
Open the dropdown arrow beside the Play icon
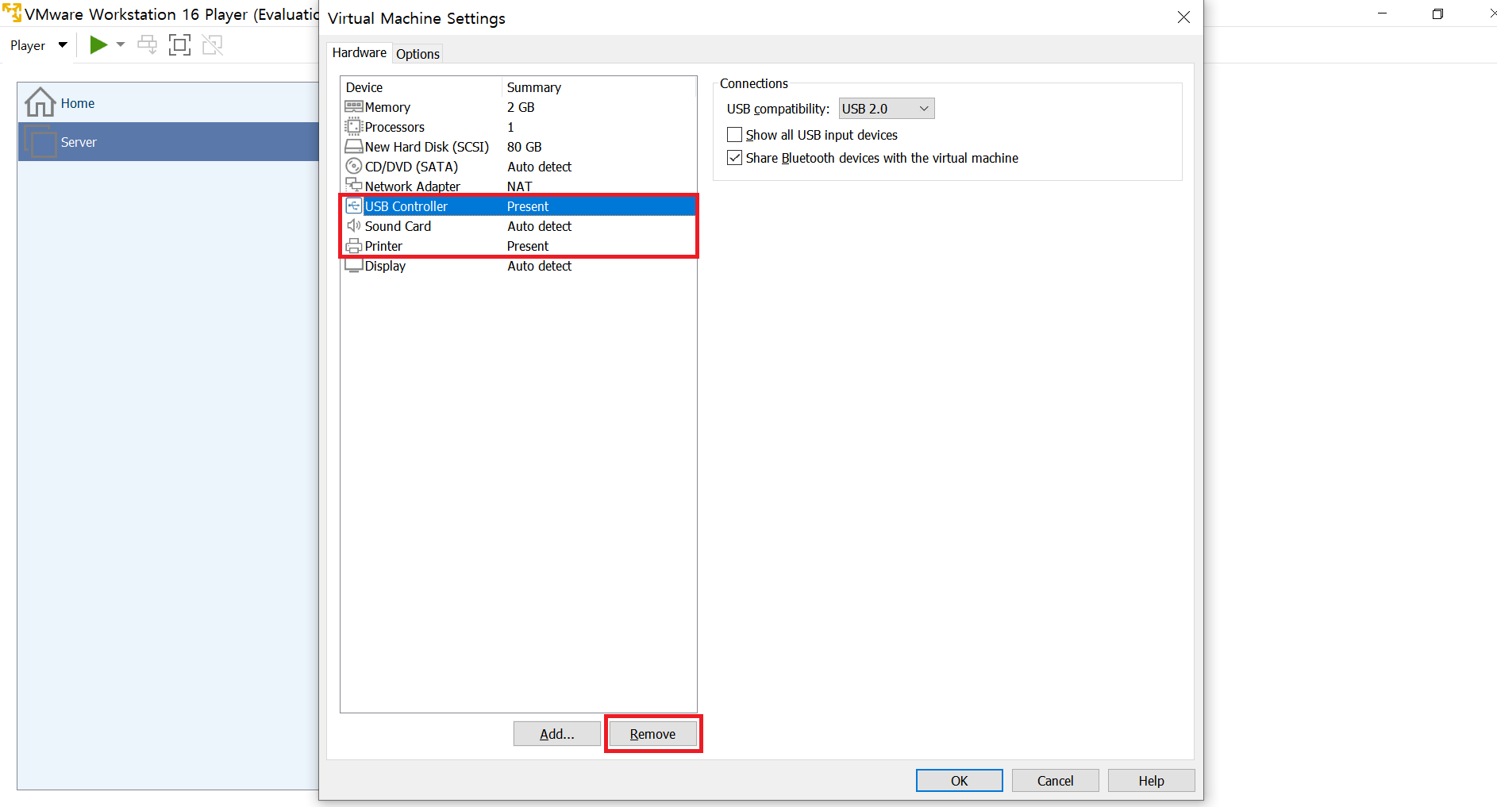[x=121, y=44]
